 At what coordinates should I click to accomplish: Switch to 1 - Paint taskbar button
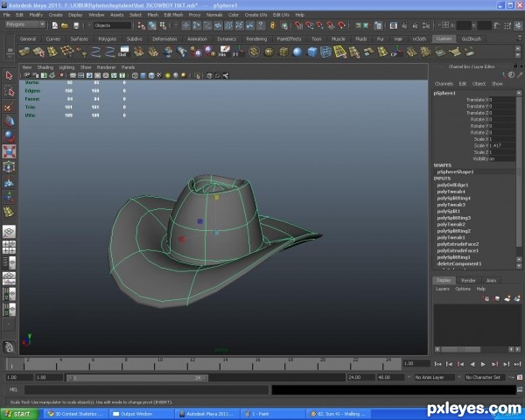[x=273, y=414]
